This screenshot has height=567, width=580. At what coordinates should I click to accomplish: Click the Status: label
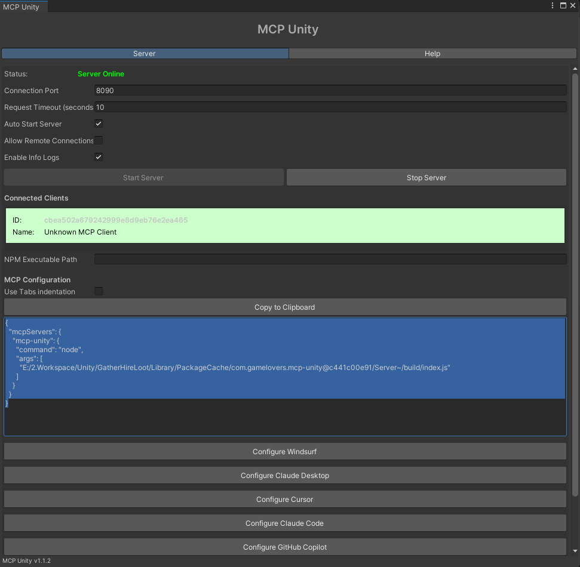pos(16,74)
